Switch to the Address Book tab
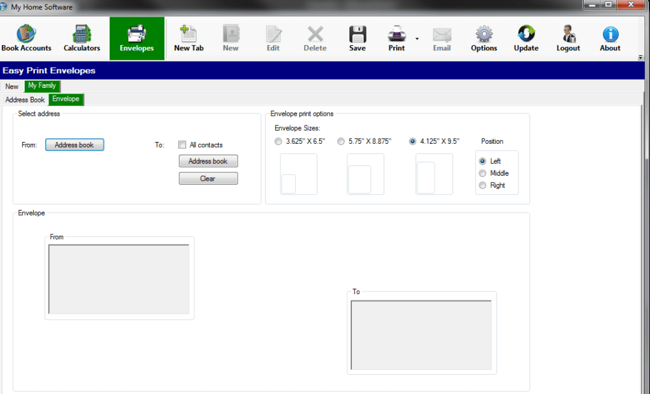The image size is (650, 394). click(x=25, y=99)
